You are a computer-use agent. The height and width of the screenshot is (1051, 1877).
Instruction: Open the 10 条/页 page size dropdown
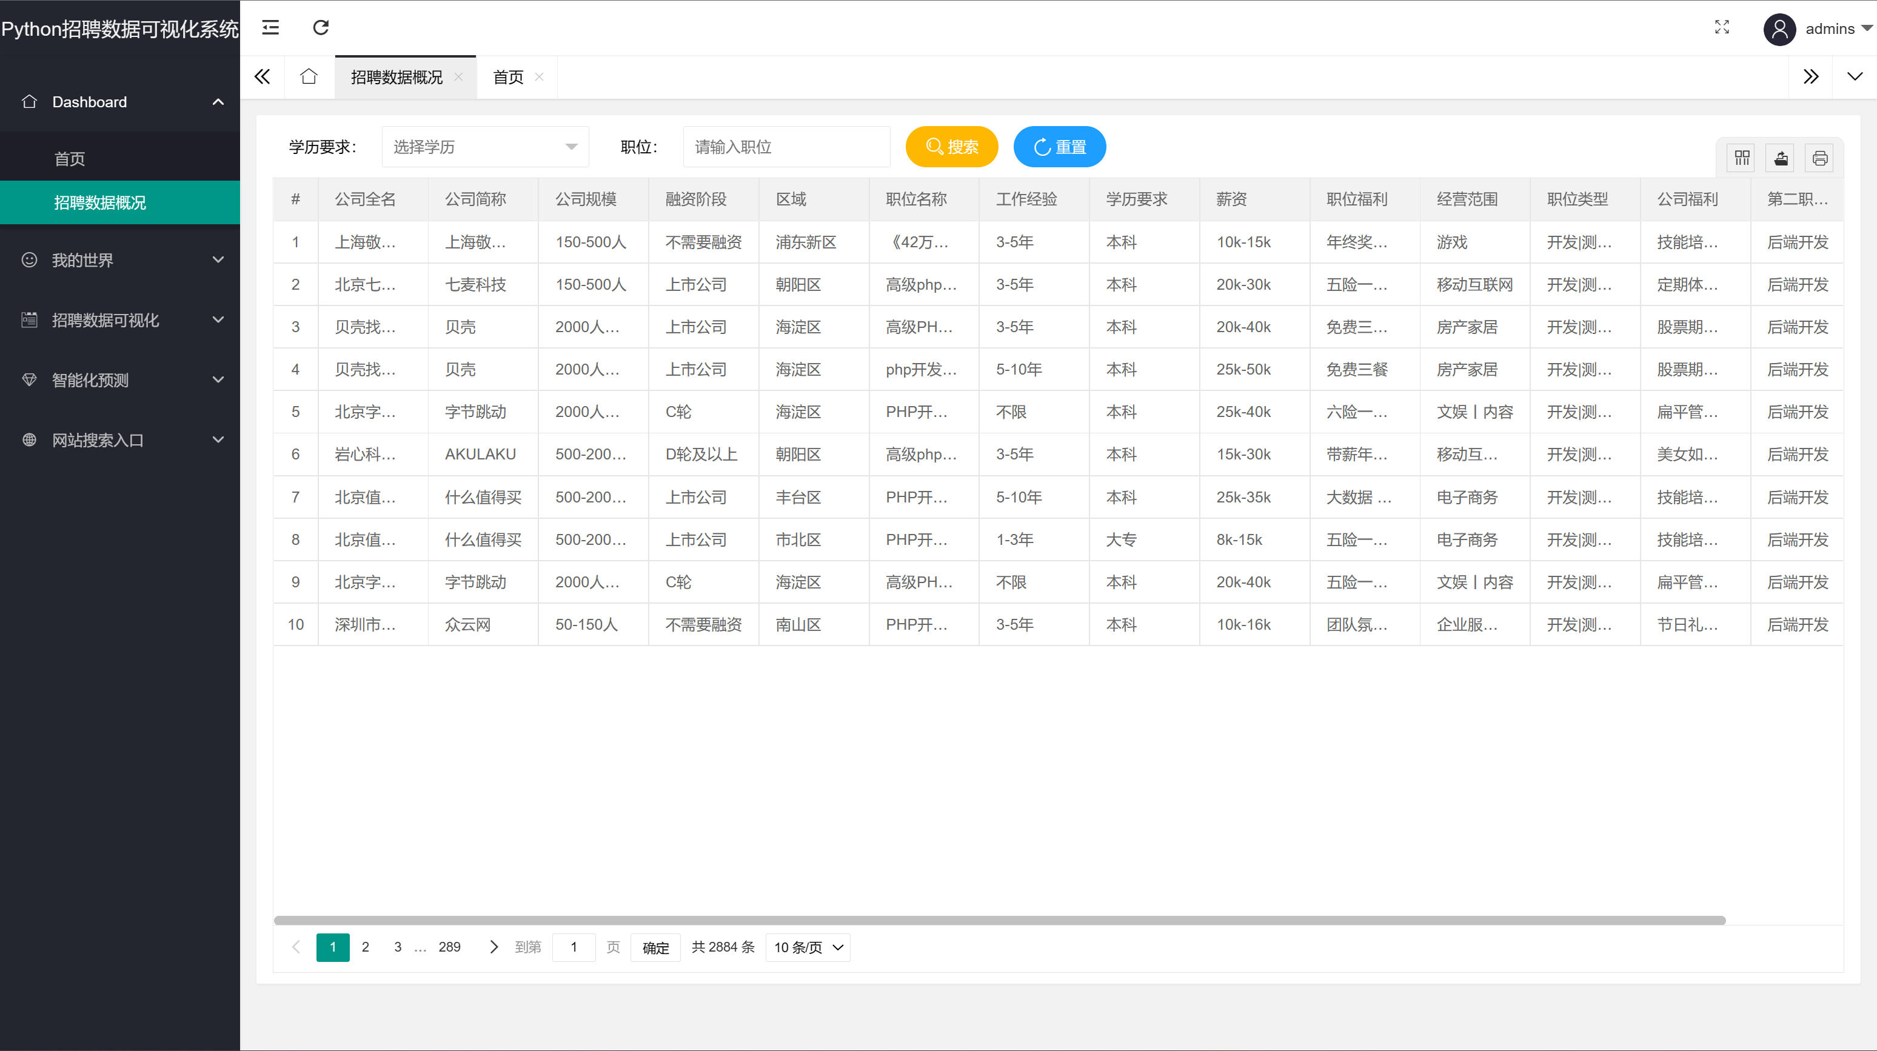click(808, 947)
